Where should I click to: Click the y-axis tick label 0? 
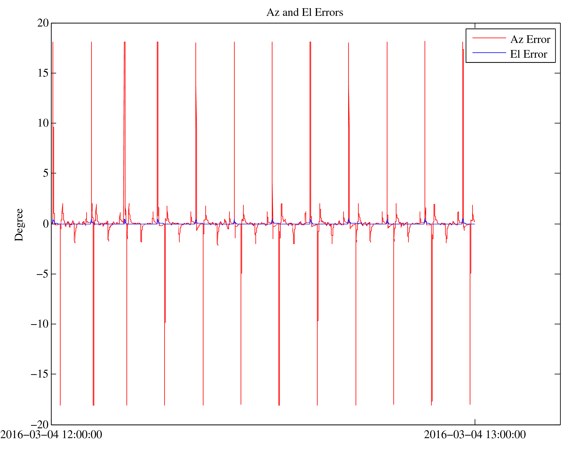pyautogui.click(x=46, y=224)
